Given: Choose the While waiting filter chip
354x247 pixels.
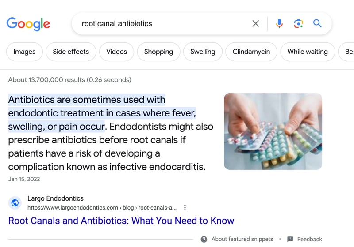Looking at the screenshot, I should (x=308, y=52).
